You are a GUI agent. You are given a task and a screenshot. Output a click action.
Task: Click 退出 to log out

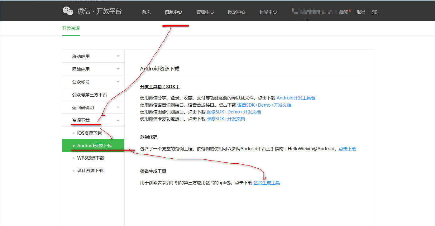click(x=361, y=12)
